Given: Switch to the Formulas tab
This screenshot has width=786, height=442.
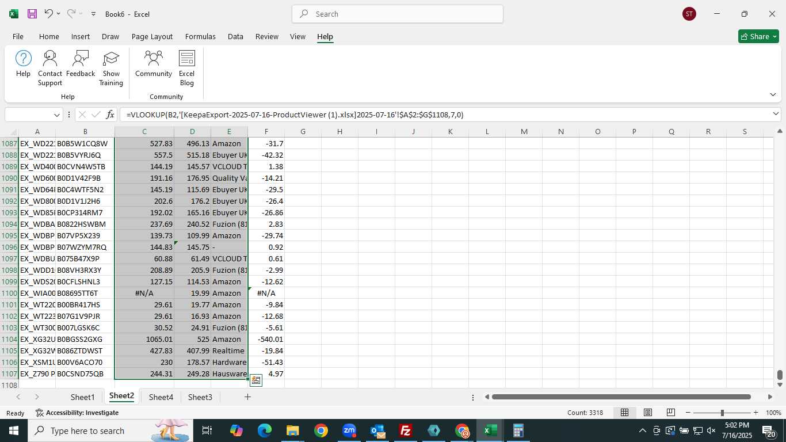Looking at the screenshot, I should pos(200,36).
